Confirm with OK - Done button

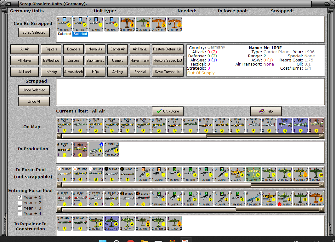168,111
